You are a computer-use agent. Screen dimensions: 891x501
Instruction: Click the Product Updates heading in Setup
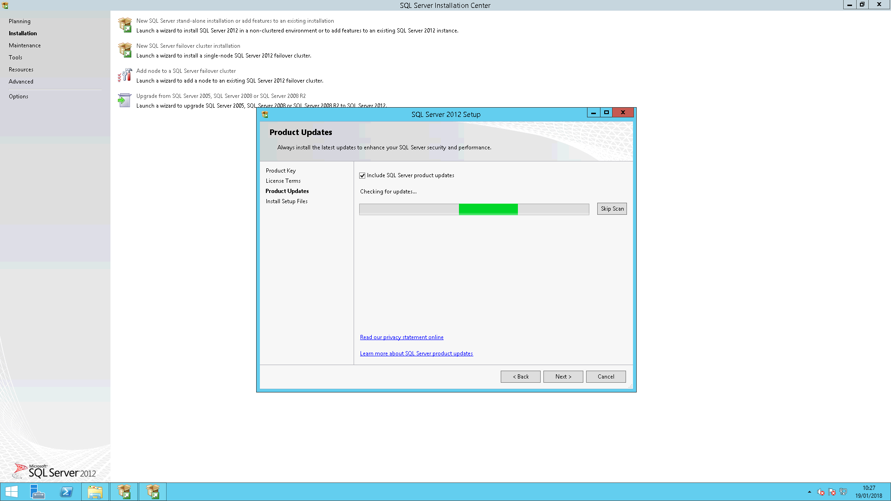point(301,132)
